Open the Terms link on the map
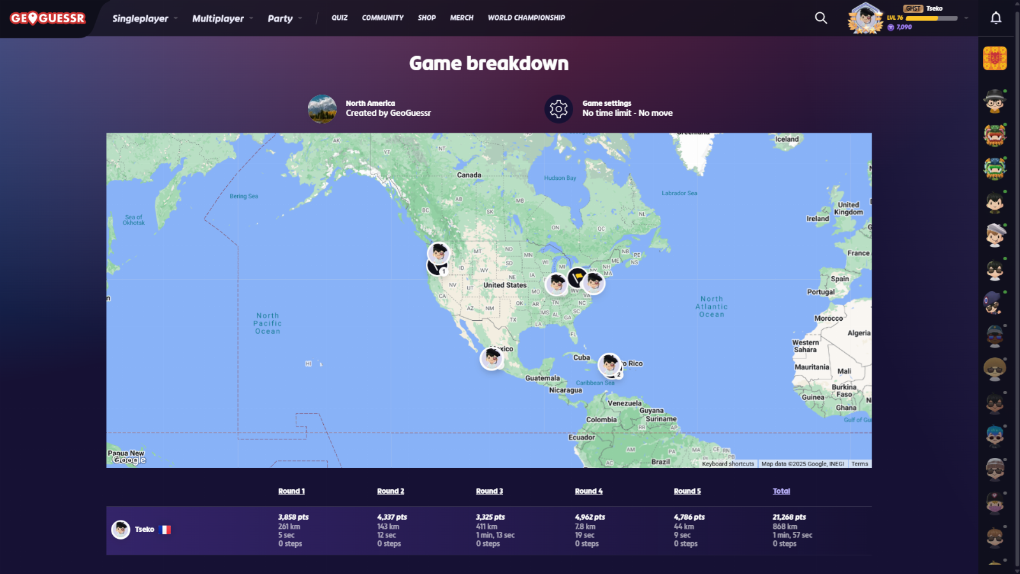Image resolution: width=1020 pixels, height=574 pixels. 859,464
